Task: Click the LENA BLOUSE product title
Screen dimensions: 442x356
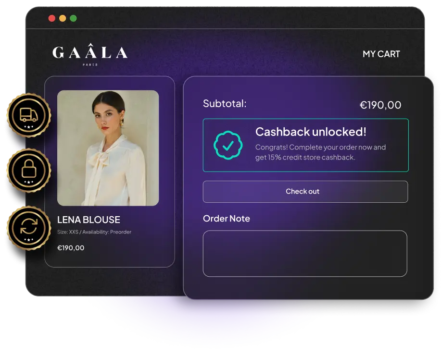Action: pyautogui.click(x=88, y=220)
